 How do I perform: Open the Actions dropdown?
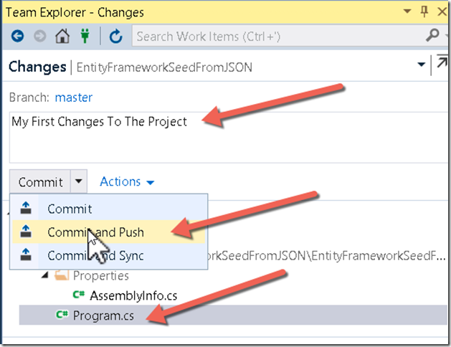coord(127,181)
